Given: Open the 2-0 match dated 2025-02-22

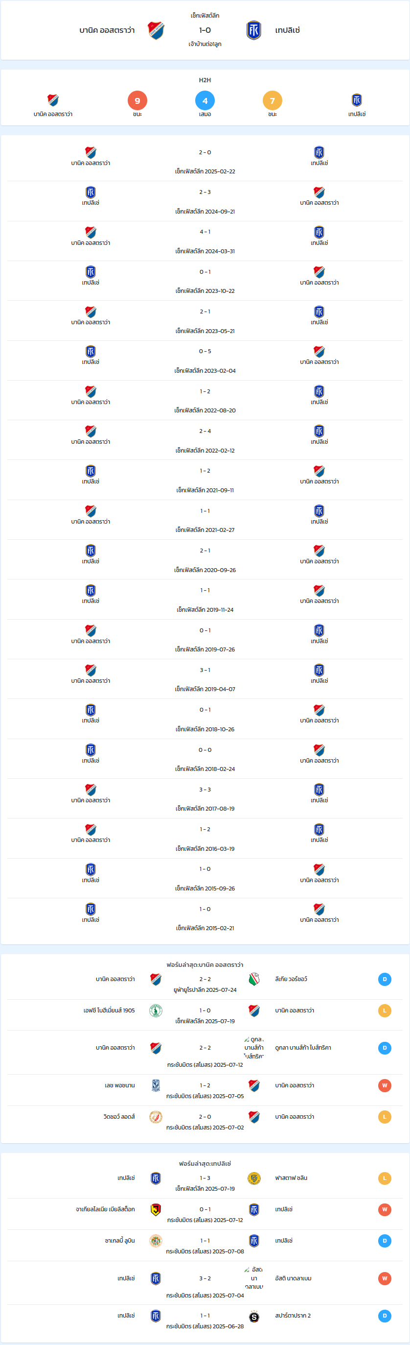Looking at the screenshot, I should 205,161.
